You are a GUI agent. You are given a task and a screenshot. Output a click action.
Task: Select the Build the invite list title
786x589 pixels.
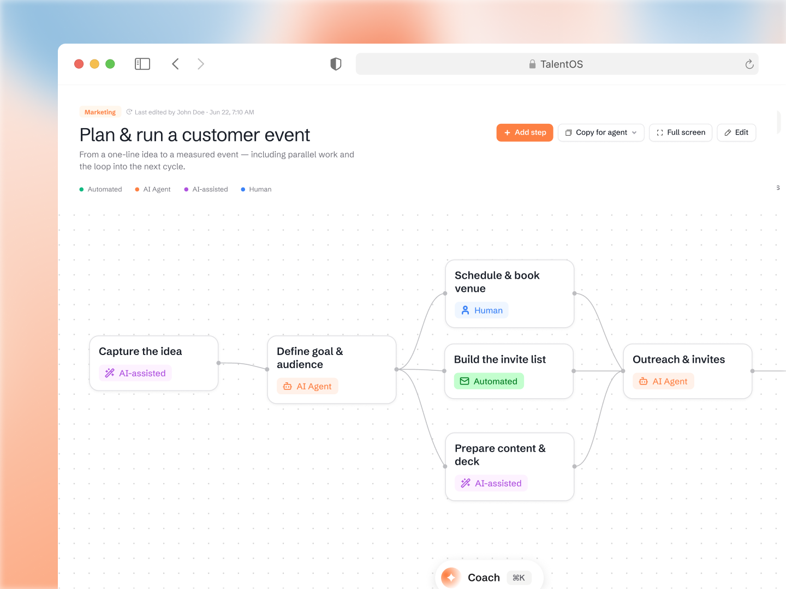(x=500, y=359)
